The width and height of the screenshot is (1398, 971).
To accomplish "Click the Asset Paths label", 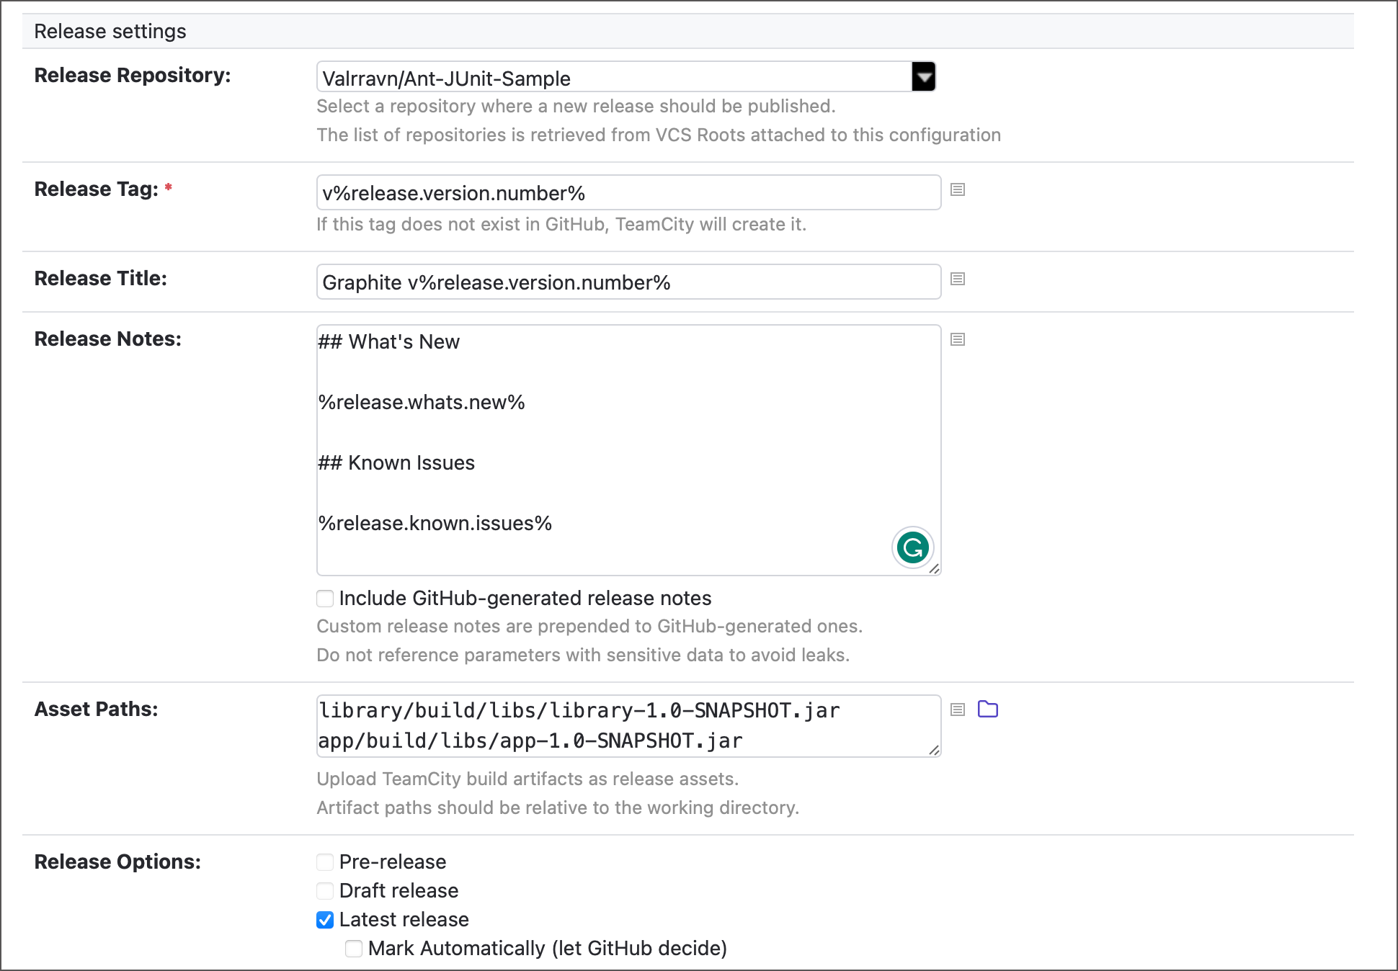I will click(x=97, y=709).
